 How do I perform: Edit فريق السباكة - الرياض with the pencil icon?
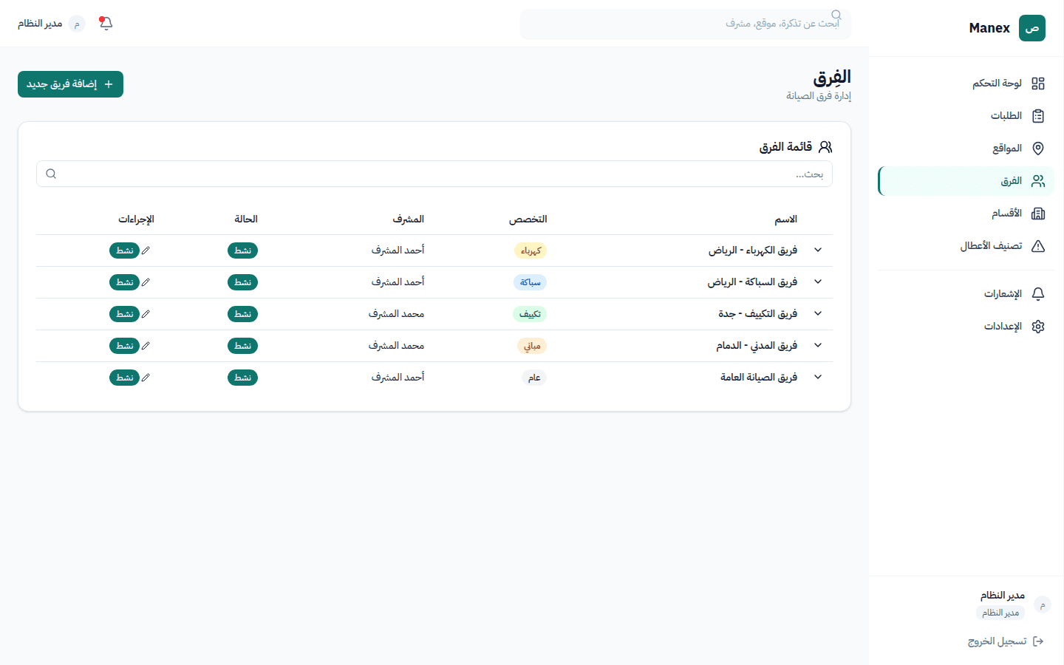[146, 282]
